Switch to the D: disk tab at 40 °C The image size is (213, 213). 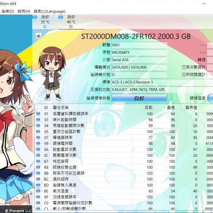coord(71,22)
